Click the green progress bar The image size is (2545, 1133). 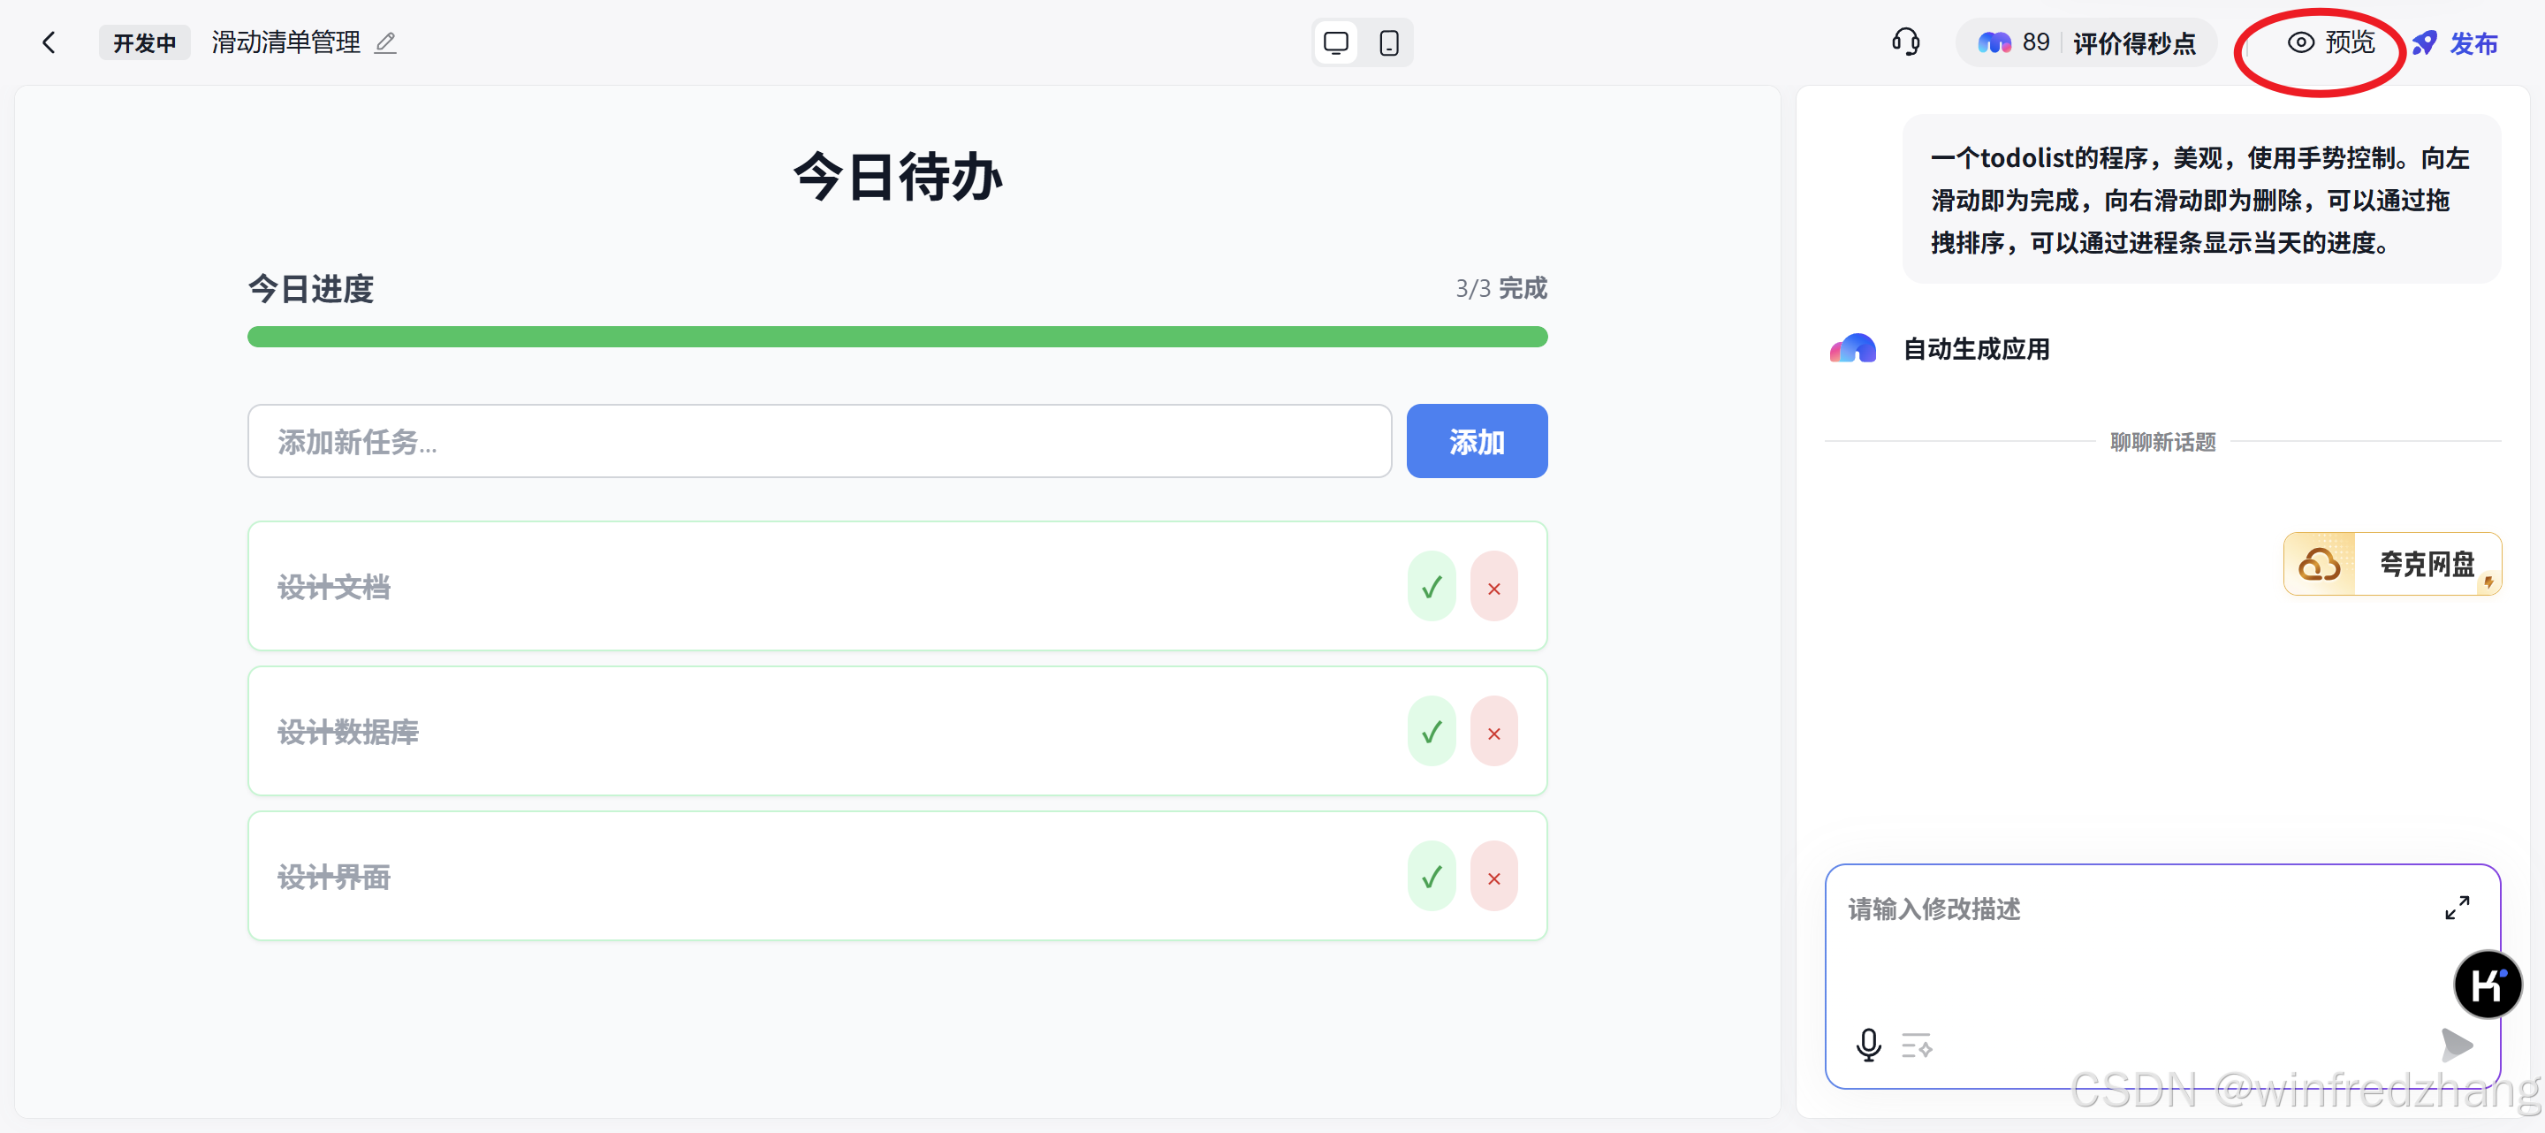(896, 337)
